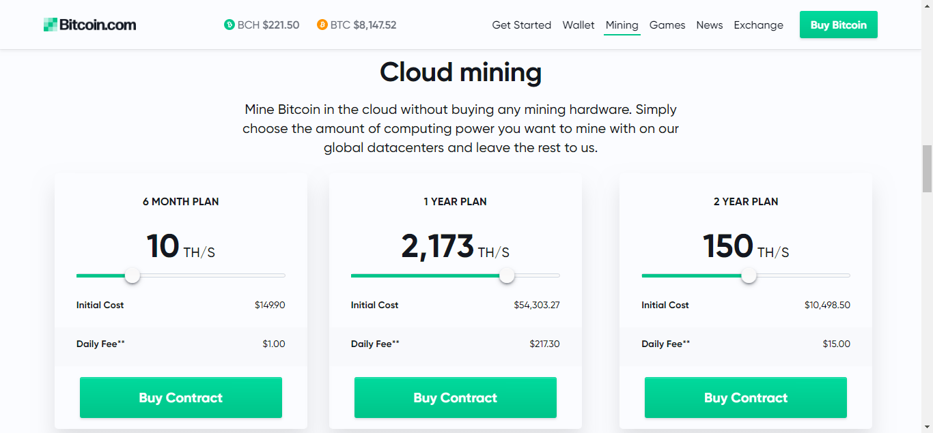The width and height of the screenshot is (933, 433).
Task: Buy Contract for the 2 Year Plan
Action: coord(746,398)
